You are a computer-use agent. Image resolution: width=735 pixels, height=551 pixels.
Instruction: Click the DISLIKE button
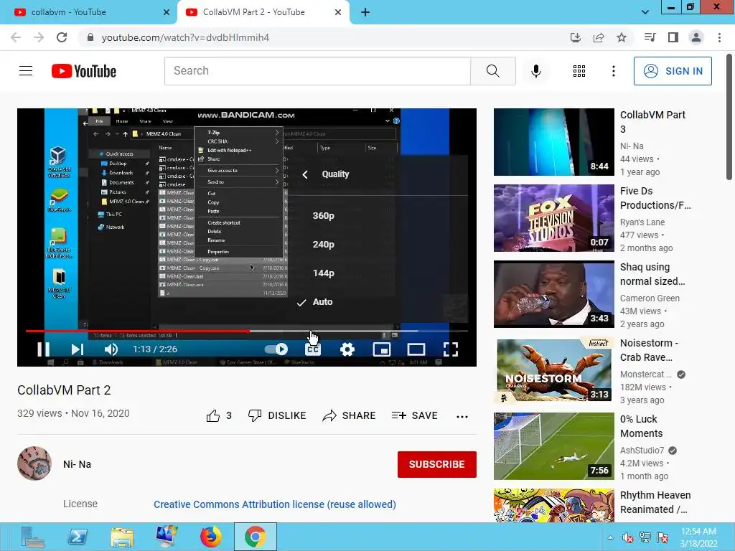pos(277,415)
